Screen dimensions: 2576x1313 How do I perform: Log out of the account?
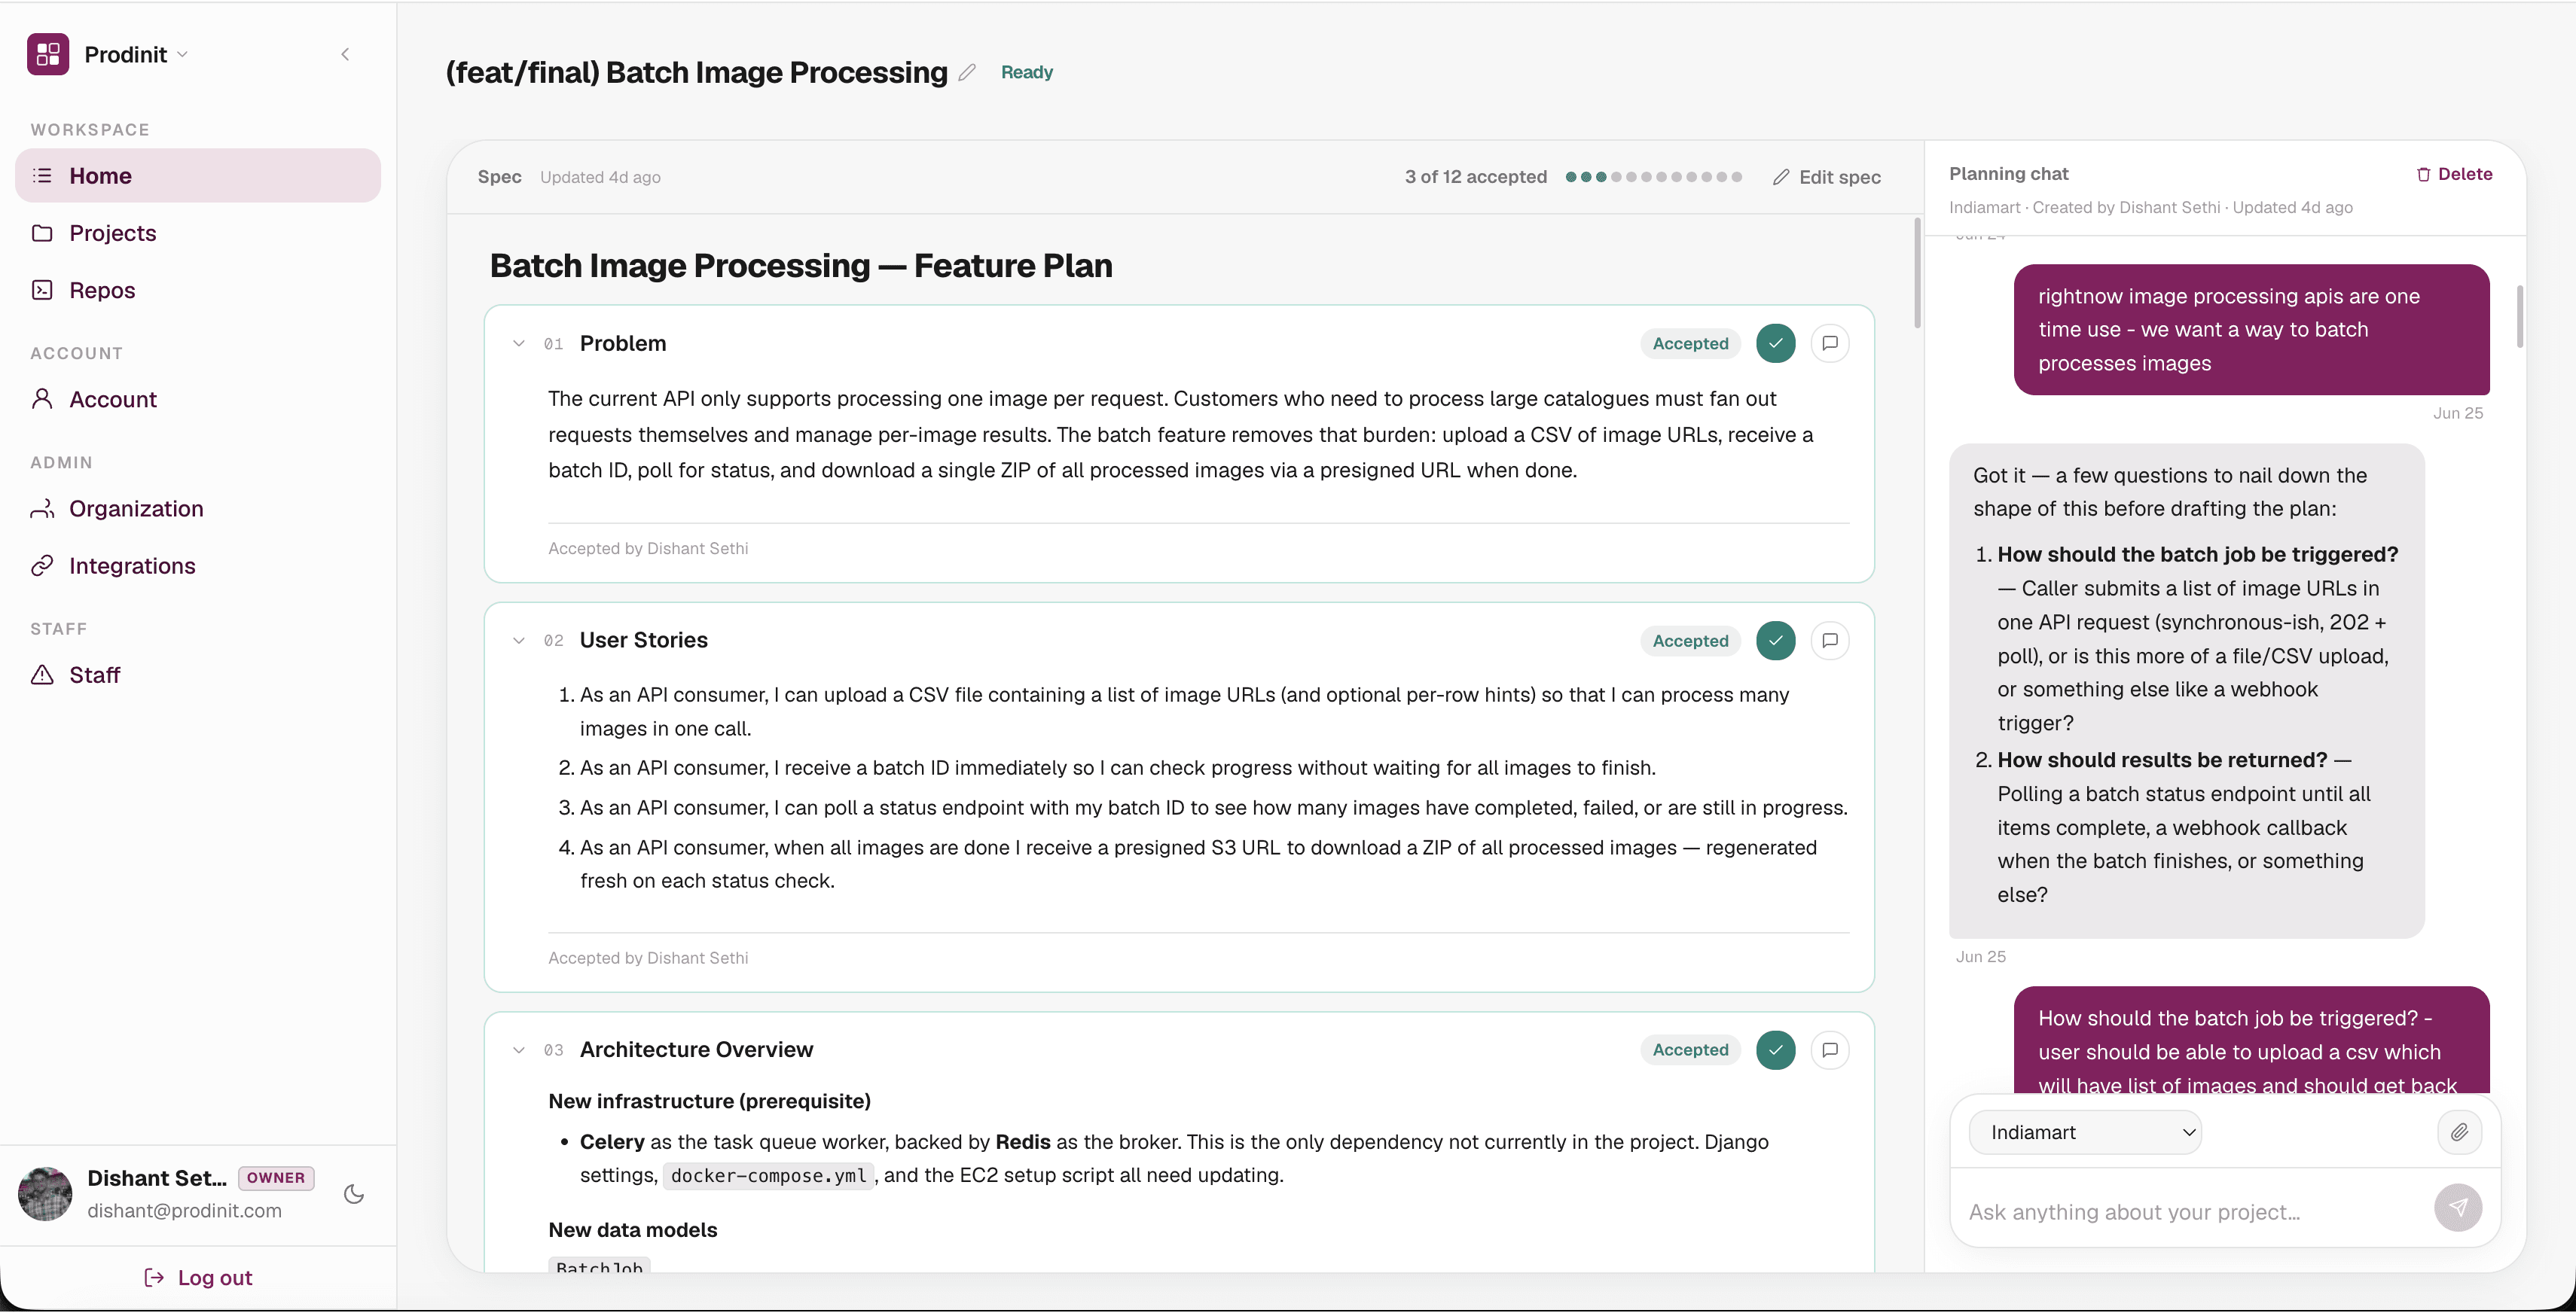[198, 1278]
